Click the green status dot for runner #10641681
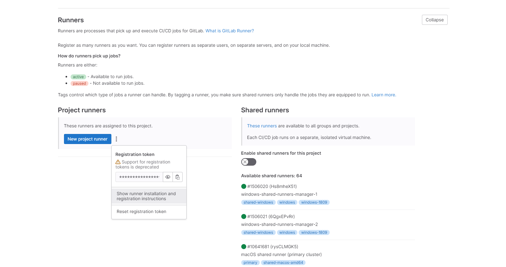Screen dimensions: 506x267 click(x=244, y=247)
